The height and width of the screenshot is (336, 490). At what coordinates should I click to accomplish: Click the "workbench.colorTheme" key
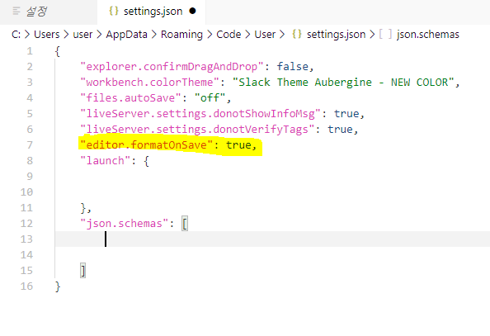pyautogui.click(x=149, y=83)
